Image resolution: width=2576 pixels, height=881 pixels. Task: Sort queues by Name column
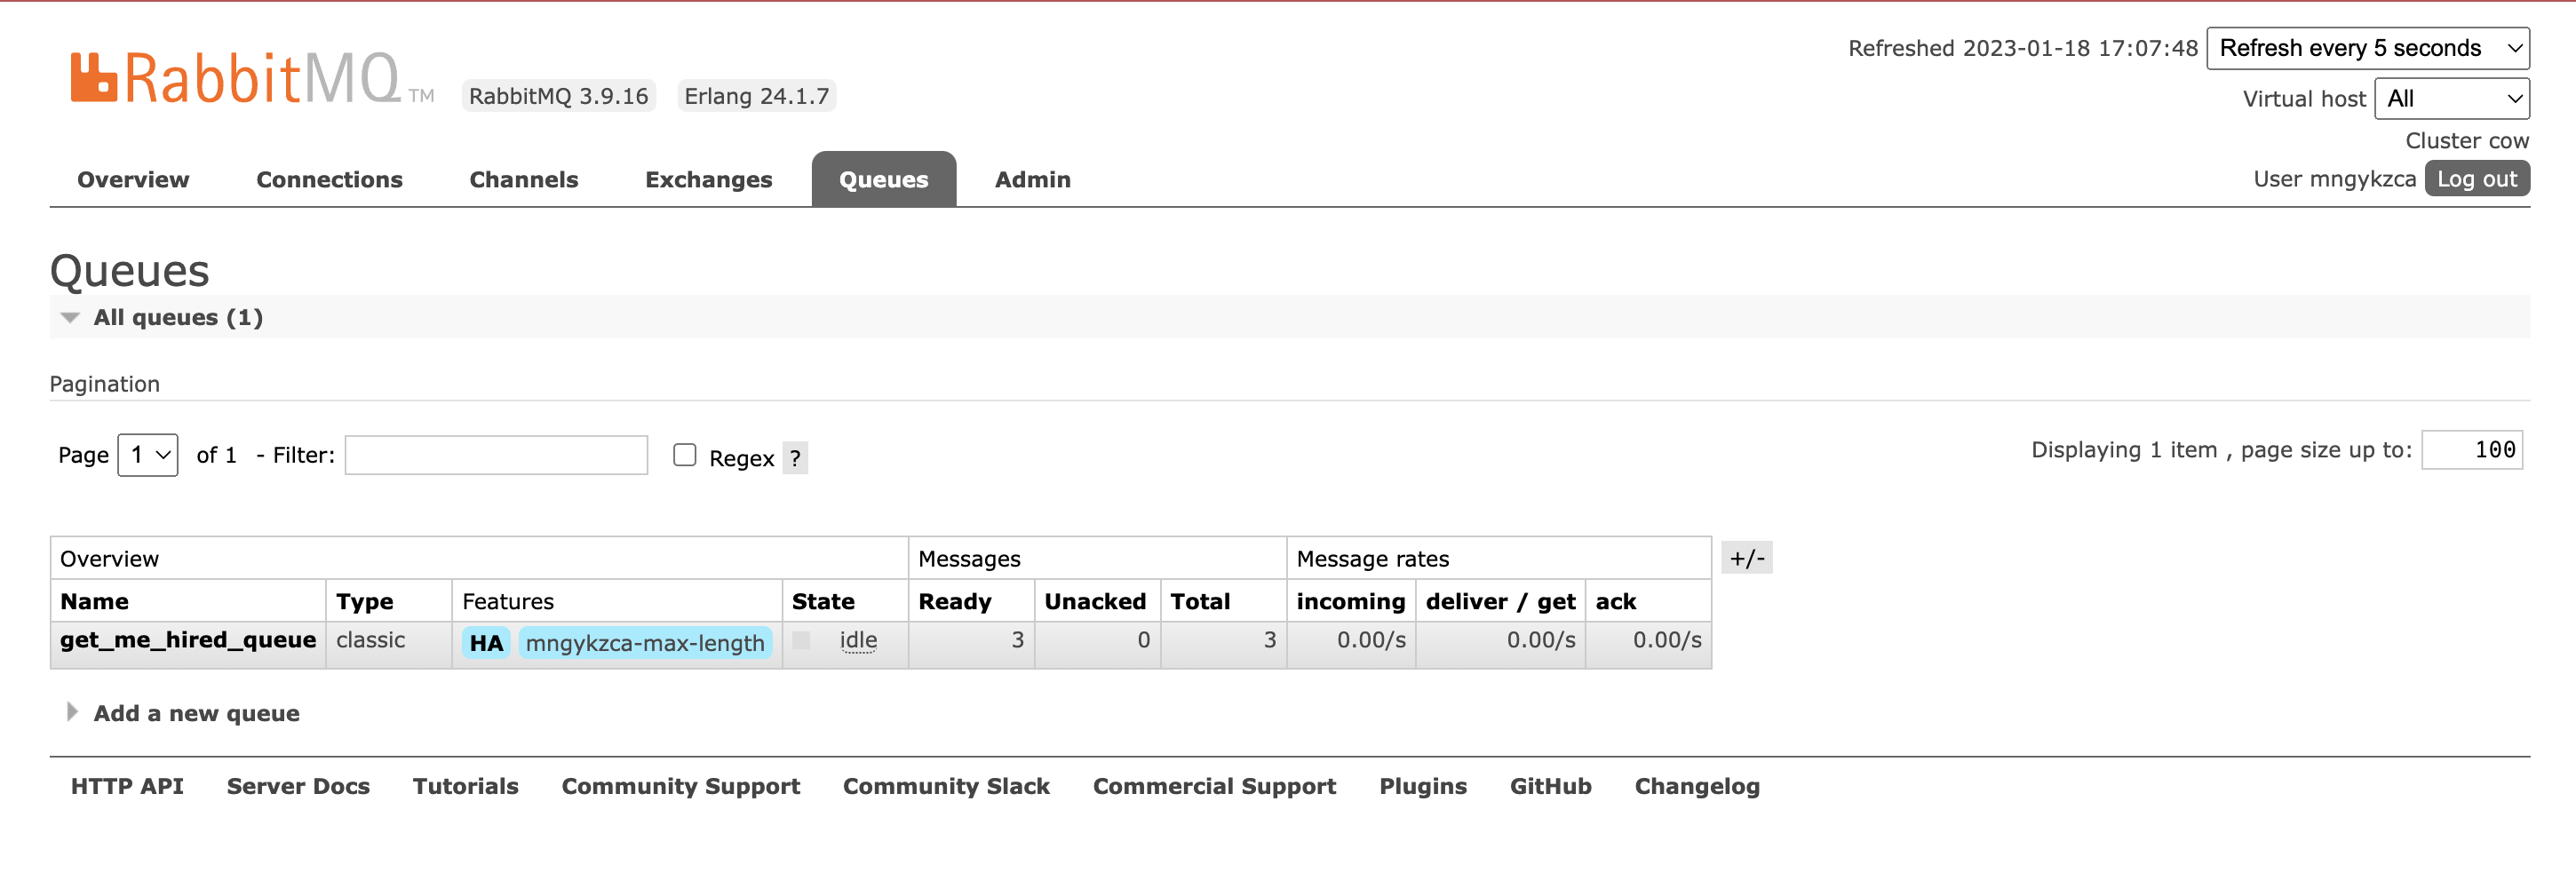tap(94, 602)
